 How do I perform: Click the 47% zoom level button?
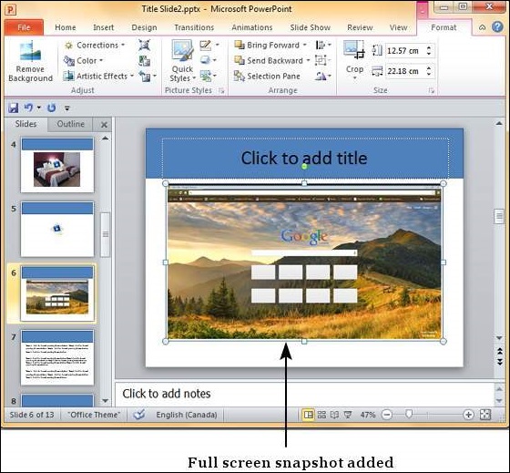point(368,415)
